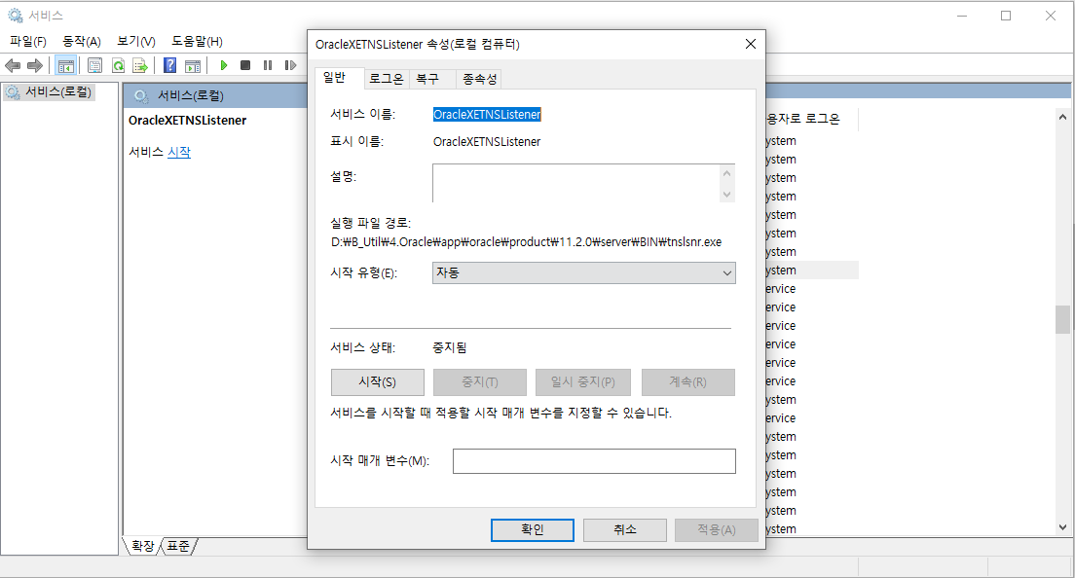This screenshot has width=1075, height=578.
Task: Click the 중지됨 service status text
Action: [x=450, y=347]
